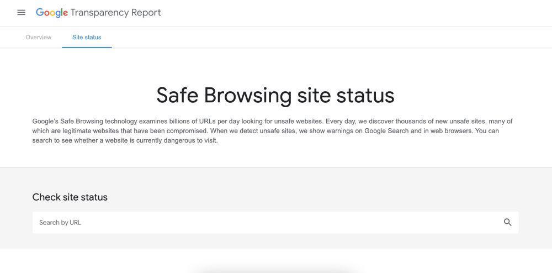
Task: Click the magnifier search icon
Action: tap(507, 222)
